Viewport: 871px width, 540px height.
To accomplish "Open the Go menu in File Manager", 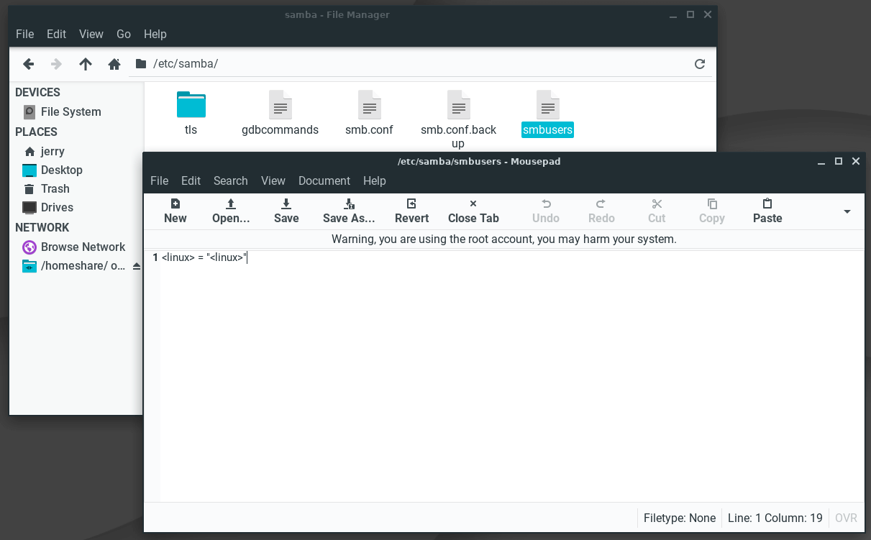I will pyautogui.click(x=124, y=34).
